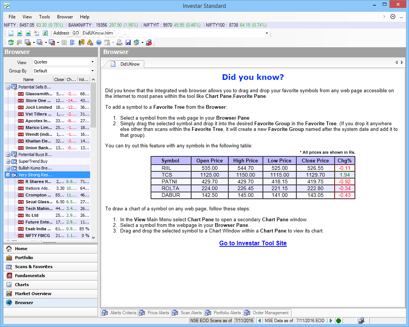The width and height of the screenshot is (409, 327).
Task: Stop page loading with the red X icon
Action: point(37,33)
